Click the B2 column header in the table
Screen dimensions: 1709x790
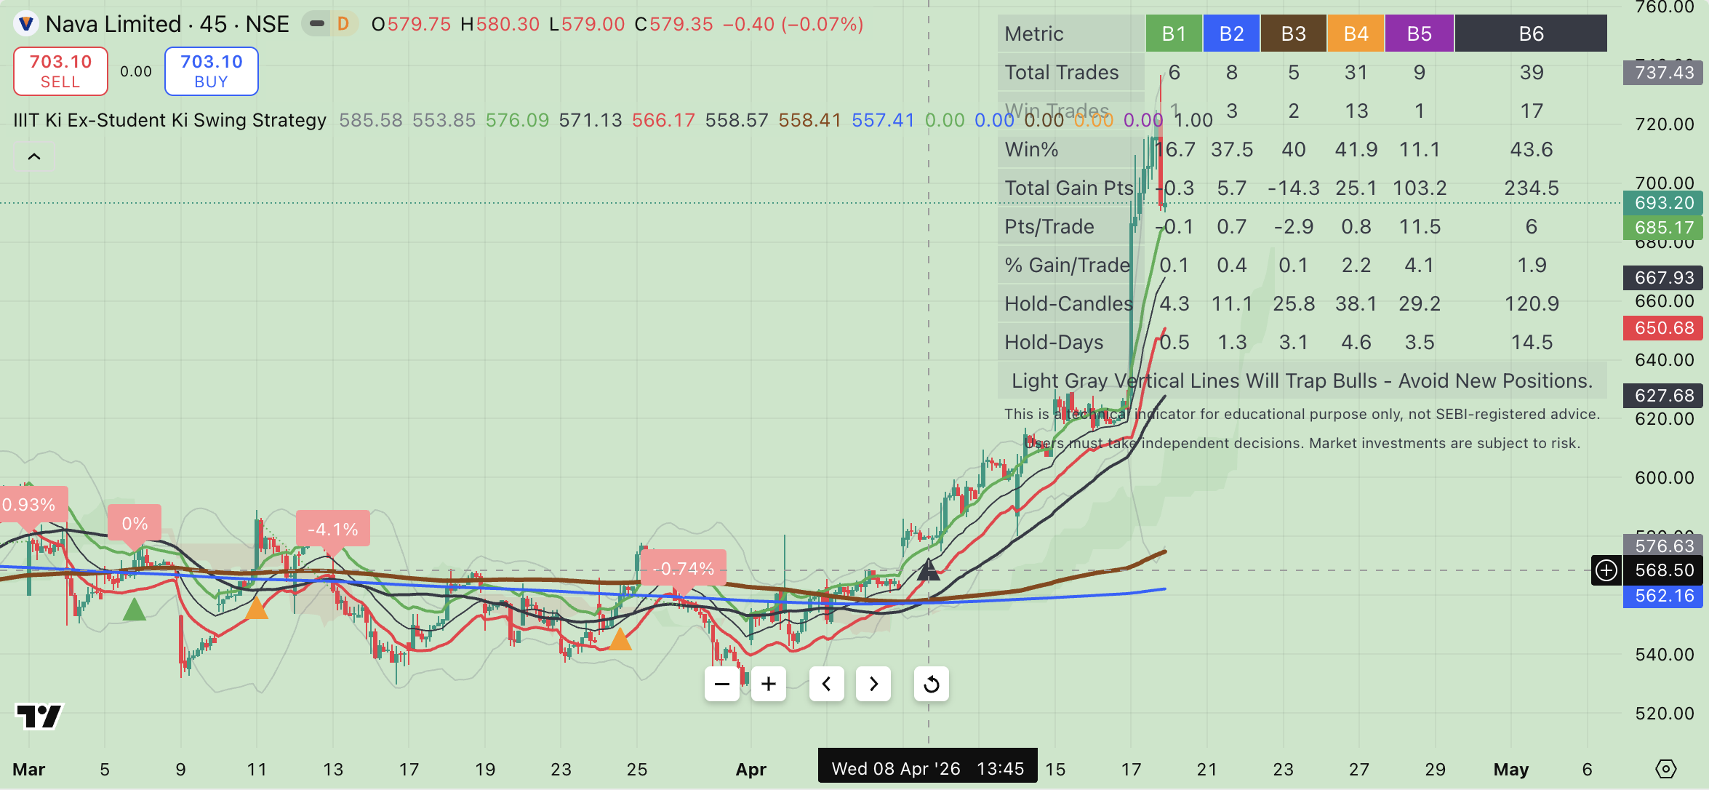point(1231,33)
